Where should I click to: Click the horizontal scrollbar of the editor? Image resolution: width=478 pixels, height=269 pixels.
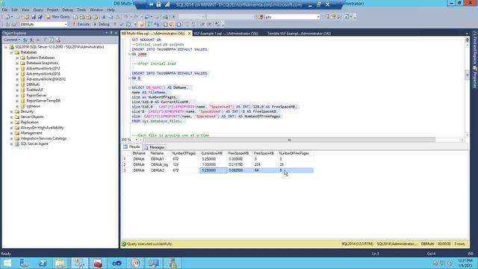[289, 140]
